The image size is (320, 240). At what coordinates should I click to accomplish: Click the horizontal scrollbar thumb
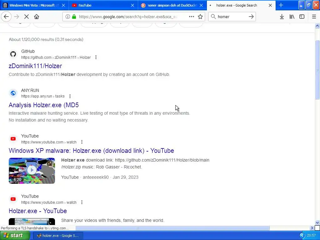[172, 228]
